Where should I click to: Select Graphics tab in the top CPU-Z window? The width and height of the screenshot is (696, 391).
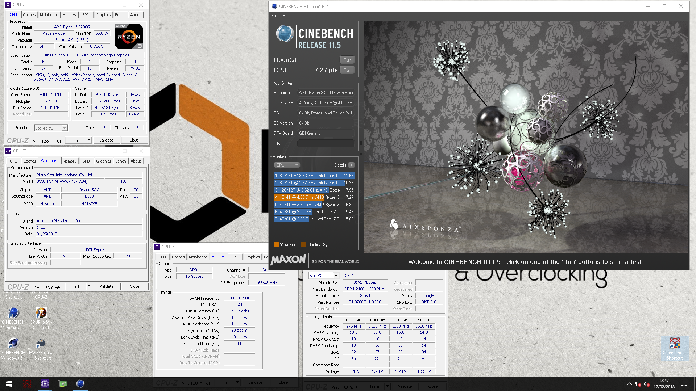(x=103, y=15)
